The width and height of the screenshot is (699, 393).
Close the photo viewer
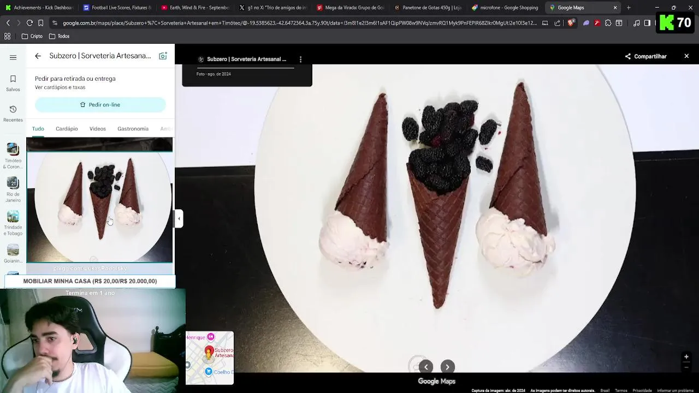[x=686, y=56]
